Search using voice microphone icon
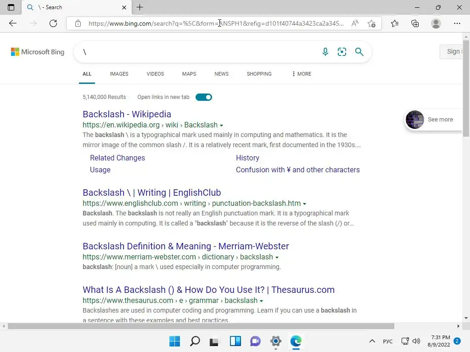Image resolution: width=470 pixels, height=352 pixels. (325, 52)
